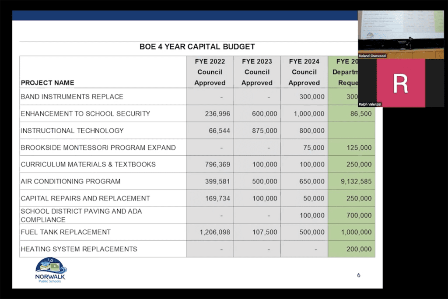This screenshot has width=448, height=299.
Task: Select the Enhancement to School Security row
Action: coord(197,113)
